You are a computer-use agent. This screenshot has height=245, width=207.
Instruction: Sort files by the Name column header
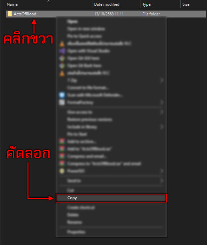(x=12, y=4)
